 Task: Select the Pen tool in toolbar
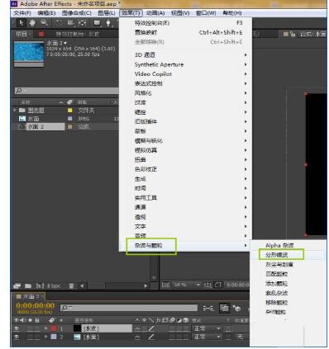click(108, 23)
